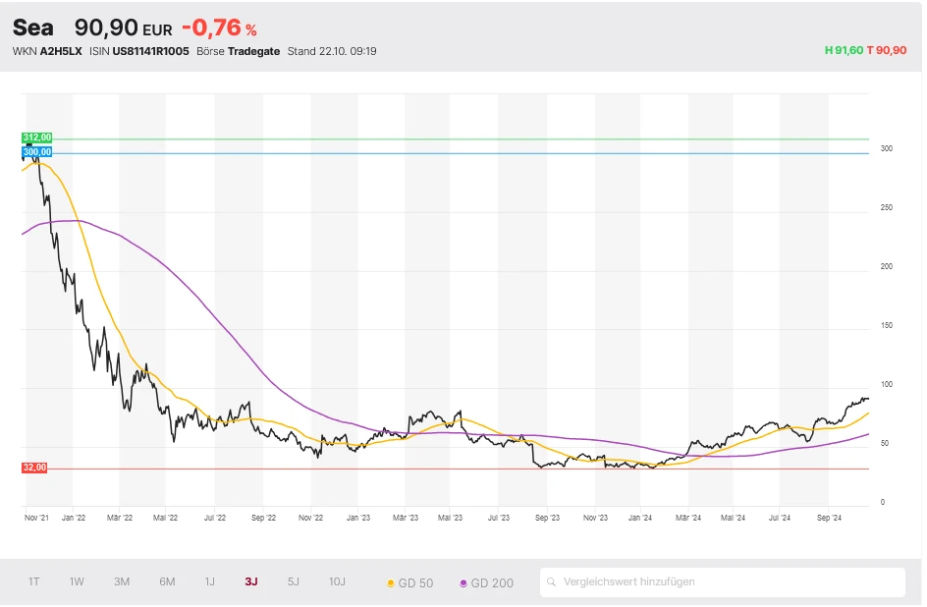Select the blue 300,00 price marker
The height and width of the screenshot is (607, 927).
[x=37, y=152]
